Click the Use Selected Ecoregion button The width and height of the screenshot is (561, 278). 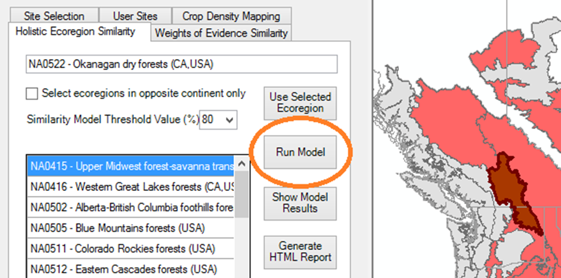pos(300,103)
